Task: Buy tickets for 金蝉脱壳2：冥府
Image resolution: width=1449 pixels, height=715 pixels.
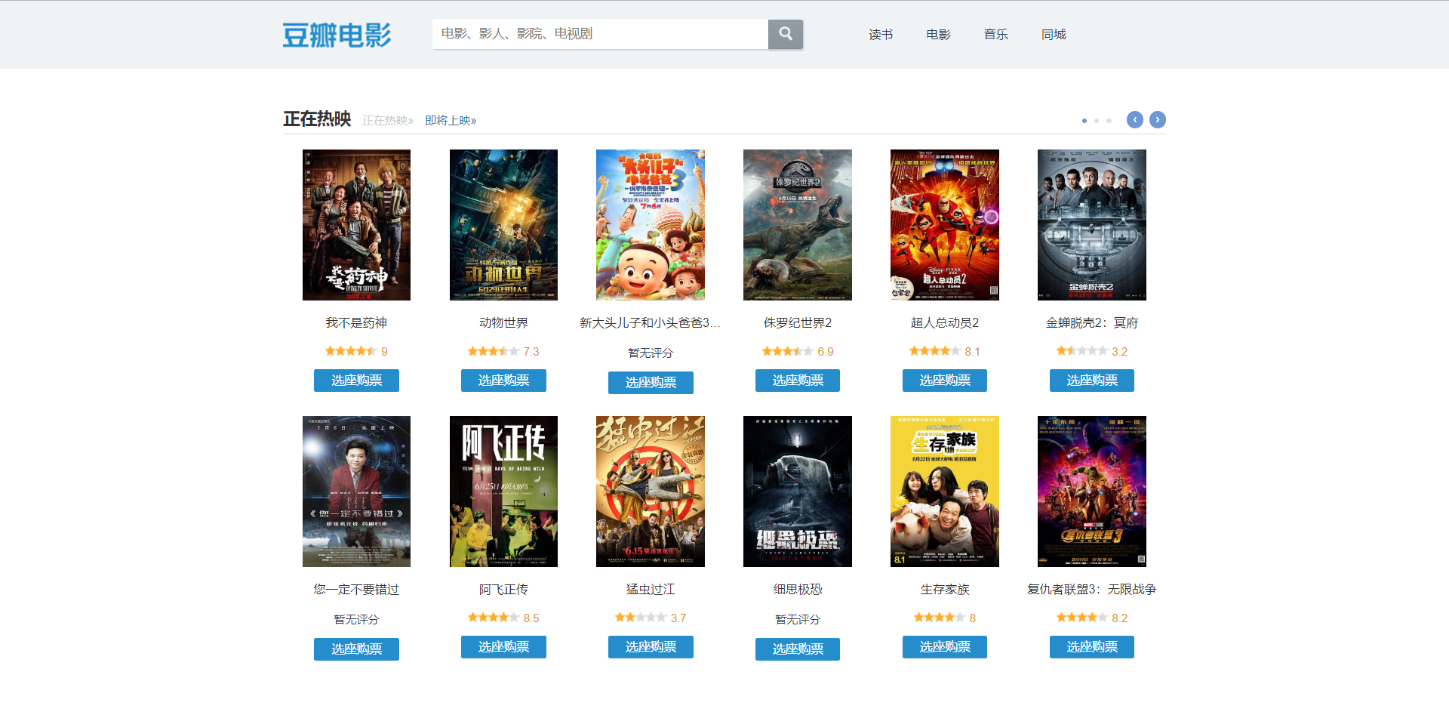Action: point(1092,381)
